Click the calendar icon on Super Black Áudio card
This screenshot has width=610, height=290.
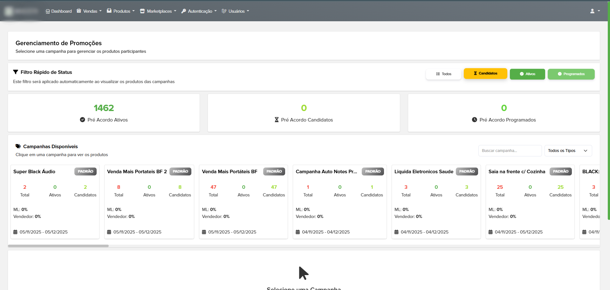pos(15,232)
